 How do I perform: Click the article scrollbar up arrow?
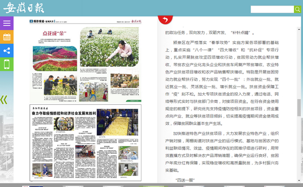299,29
